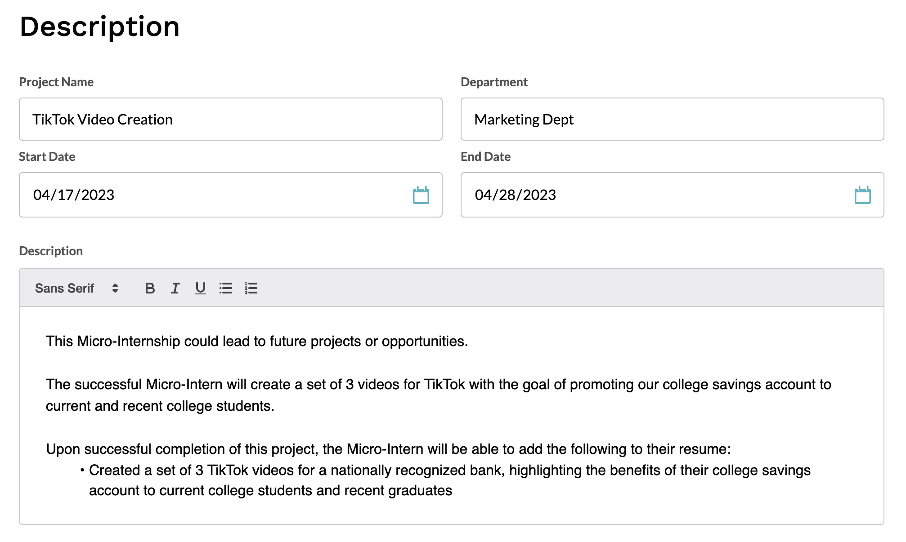Image resolution: width=906 pixels, height=542 pixels.
Task: Open the Start Date calendar picker
Action: (x=421, y=195)
